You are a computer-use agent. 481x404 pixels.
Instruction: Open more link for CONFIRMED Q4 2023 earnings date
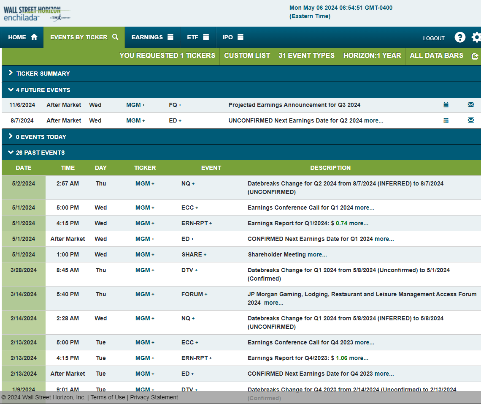click(384, 374)
